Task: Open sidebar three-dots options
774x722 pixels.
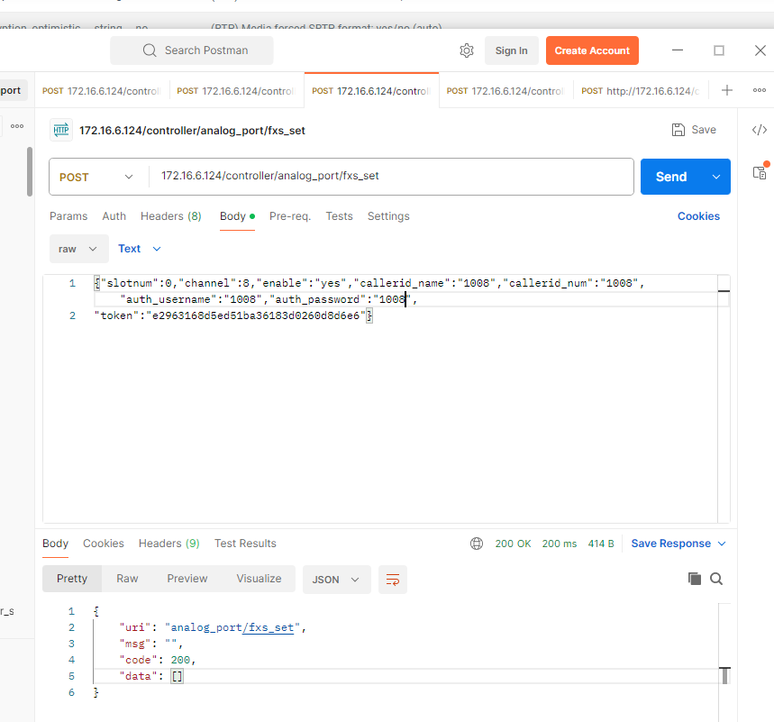Action: tap(17, 126)
